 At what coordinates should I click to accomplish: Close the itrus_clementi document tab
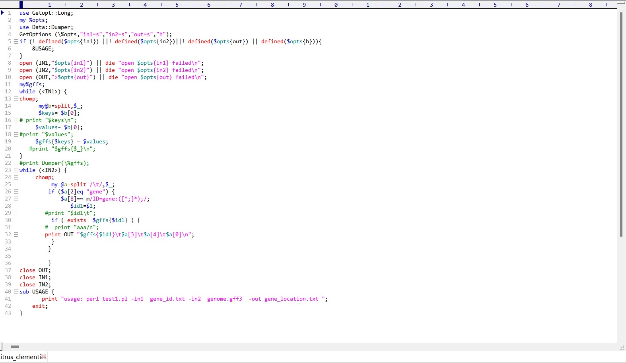coord(44,357)
